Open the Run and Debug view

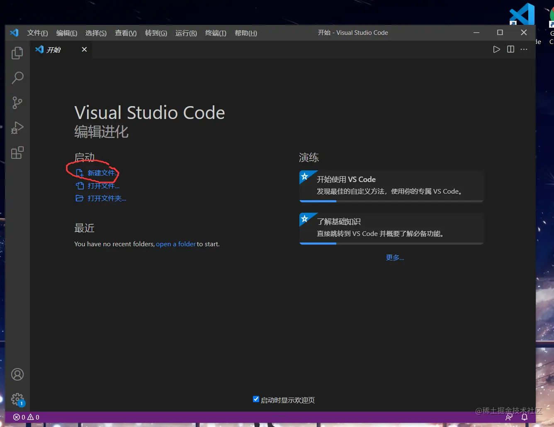coord(17,128)
